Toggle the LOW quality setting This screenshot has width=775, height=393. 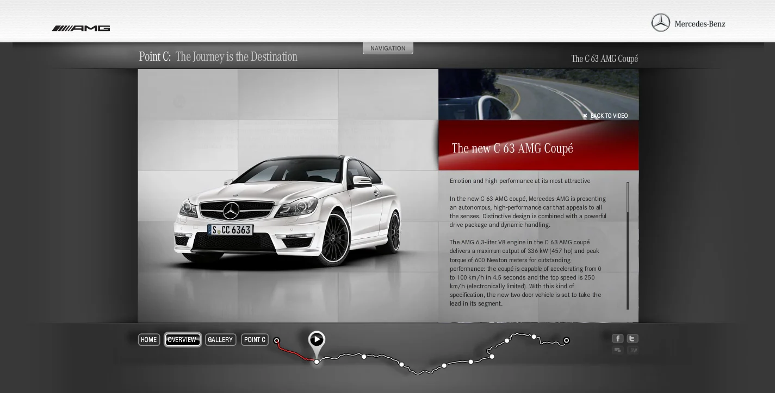(x=633, y=350)
